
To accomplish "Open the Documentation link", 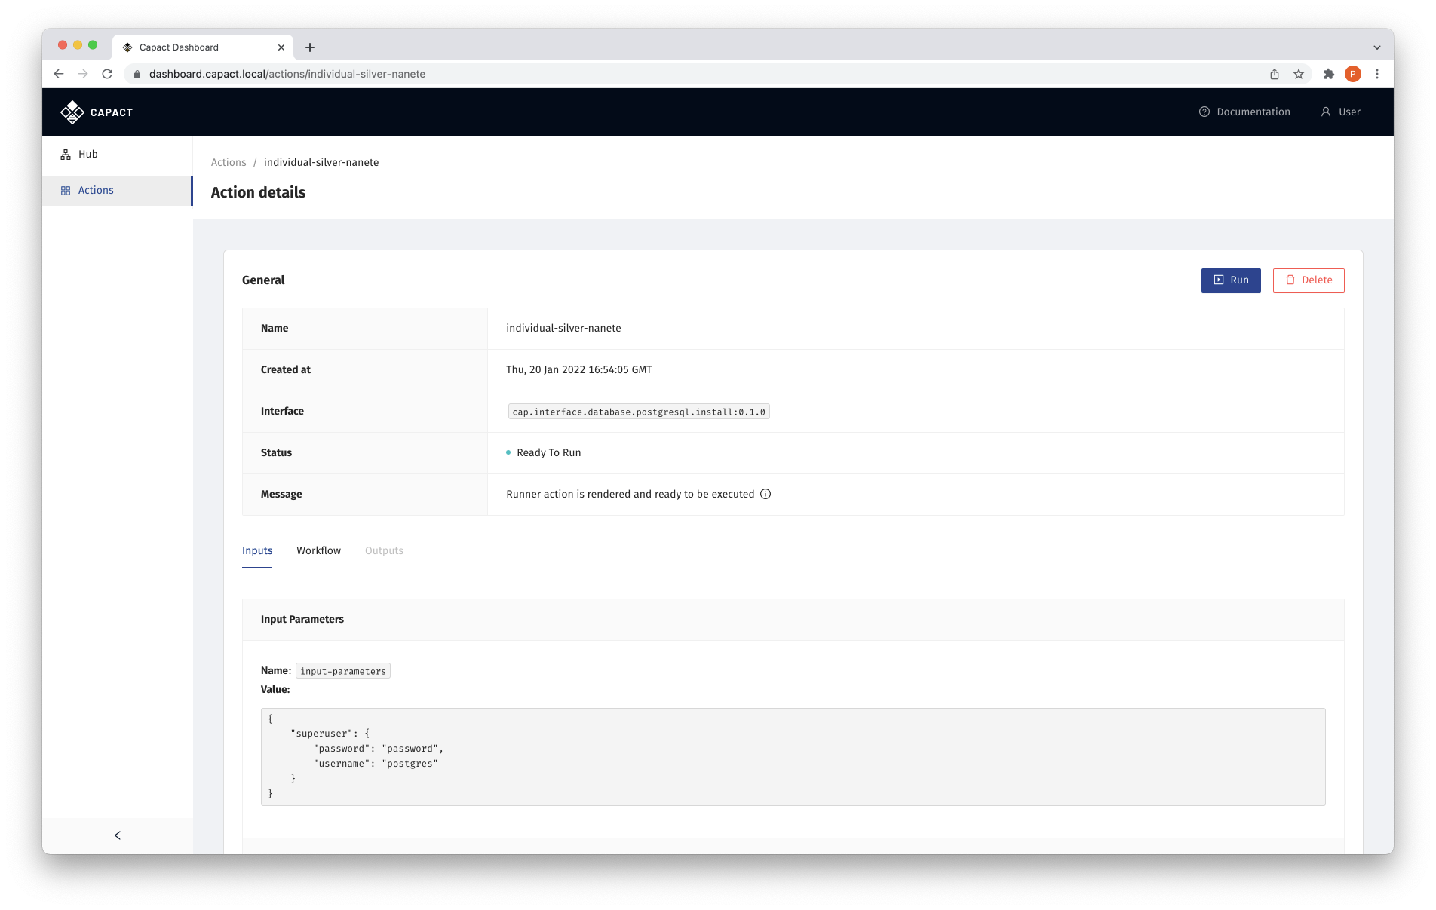I will pyautogui.click(x=1244, y=112).
